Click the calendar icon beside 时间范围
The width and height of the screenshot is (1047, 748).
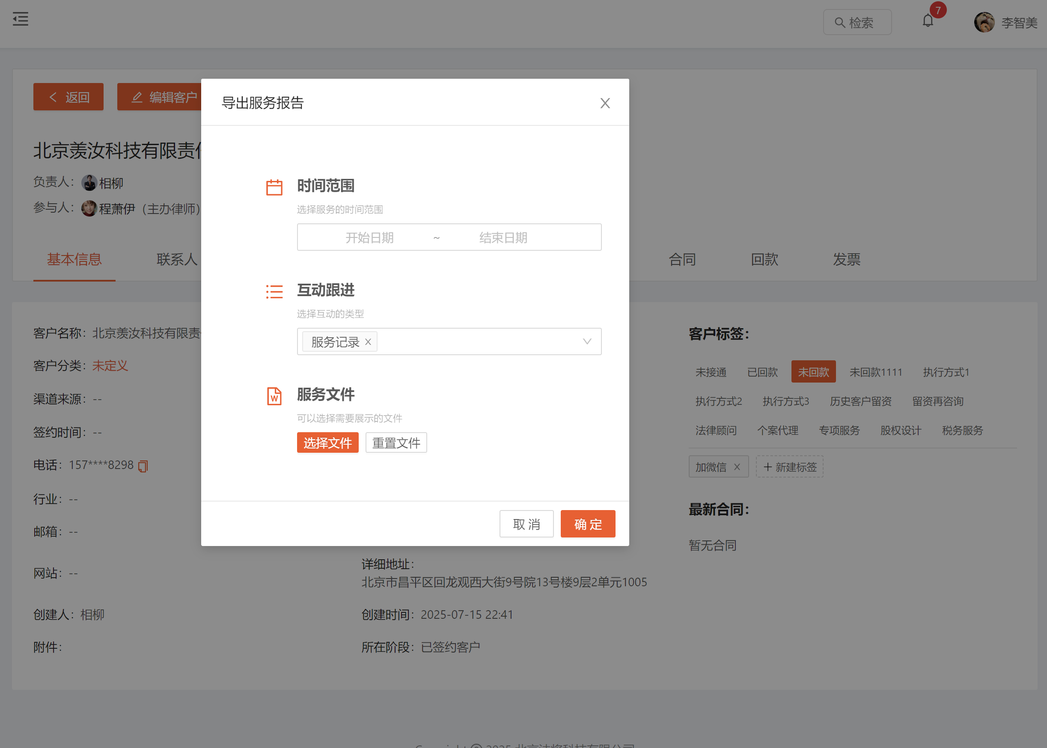coord(274,187)
